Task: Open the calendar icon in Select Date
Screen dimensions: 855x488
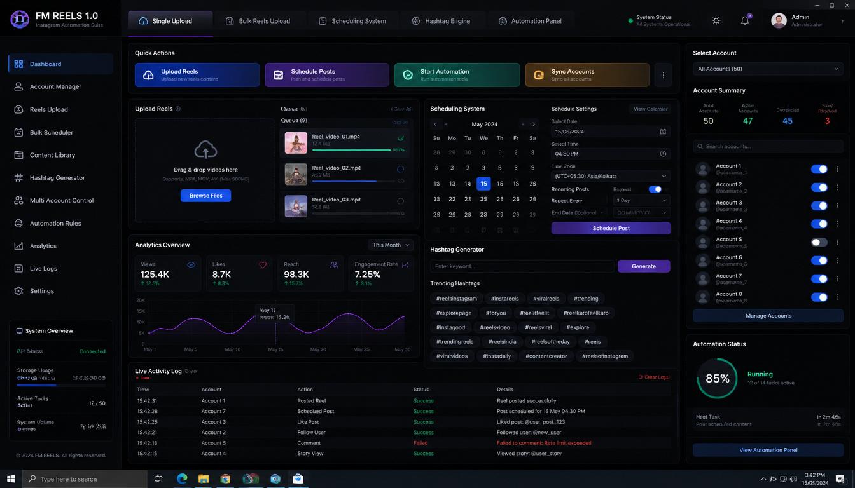Action: (x=663, y=132)
